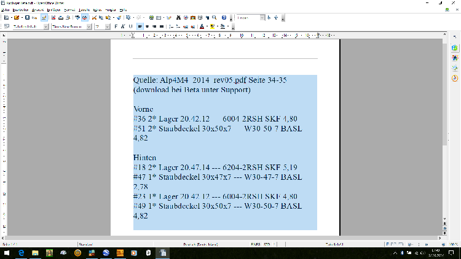Click the Zoom magnifier icon

pos(215,18)
